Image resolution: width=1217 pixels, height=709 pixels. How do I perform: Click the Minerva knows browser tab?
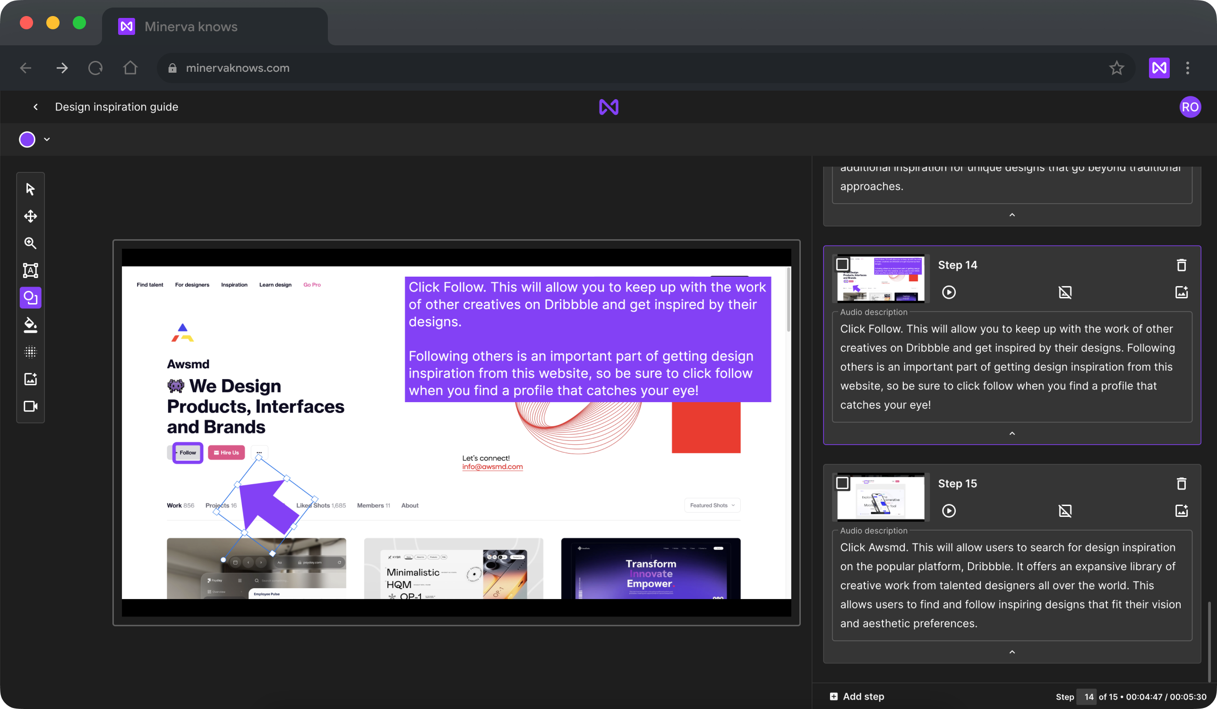[x=215, y=26]
